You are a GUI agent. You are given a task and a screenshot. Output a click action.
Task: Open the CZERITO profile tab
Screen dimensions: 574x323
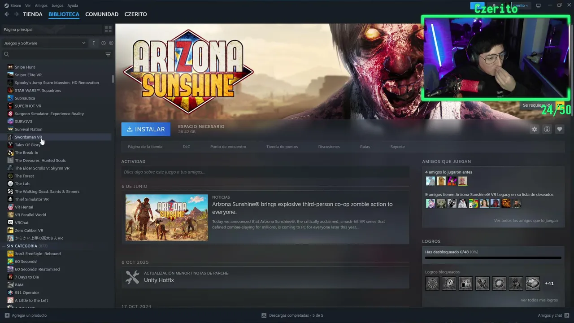pyautogui.click(x=135, y=14)
